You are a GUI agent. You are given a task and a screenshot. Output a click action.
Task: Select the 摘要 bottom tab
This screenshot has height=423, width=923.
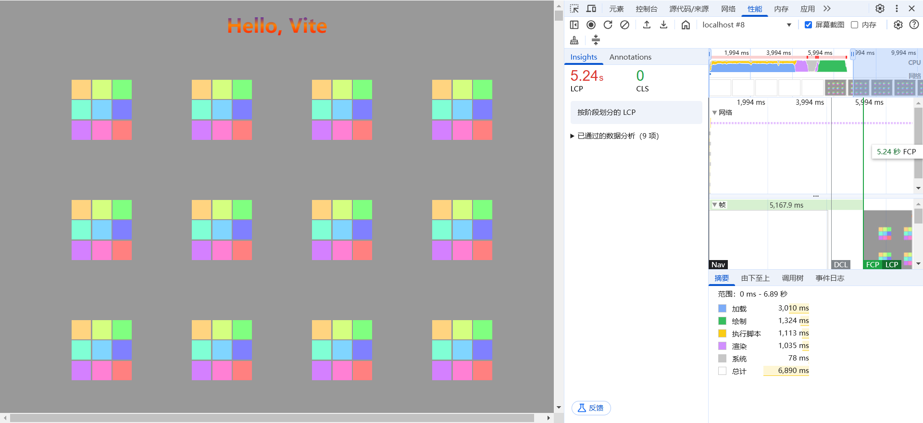(x=722, y=278)
